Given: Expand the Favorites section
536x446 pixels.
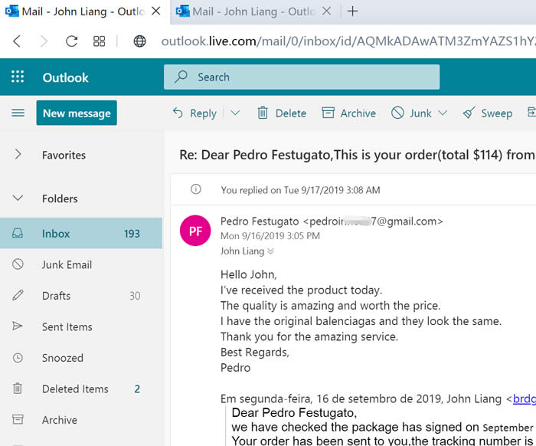Looking at the screenshot, I should tap(18, 155).
